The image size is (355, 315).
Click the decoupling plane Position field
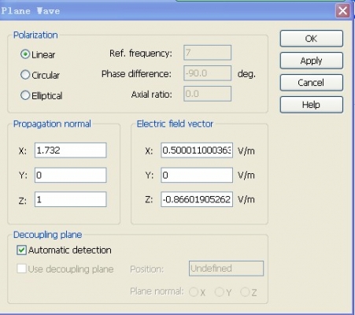[226, 269]
